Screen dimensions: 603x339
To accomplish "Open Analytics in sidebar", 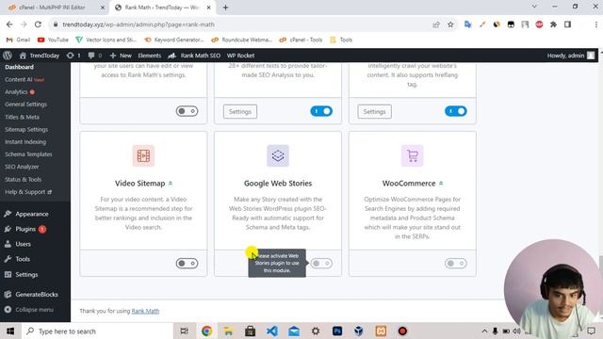I will (x=20, y=92).
